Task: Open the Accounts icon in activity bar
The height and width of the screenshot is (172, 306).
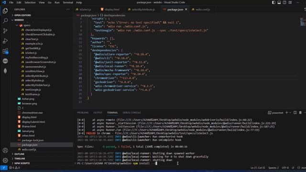Action: point(5,150)
